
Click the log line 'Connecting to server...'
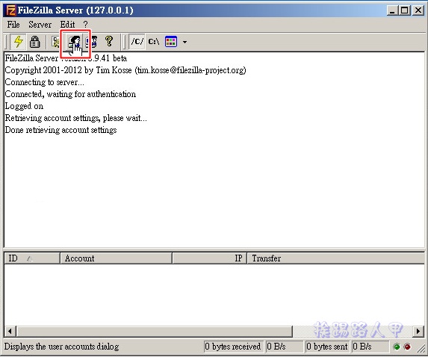(45, 82)
